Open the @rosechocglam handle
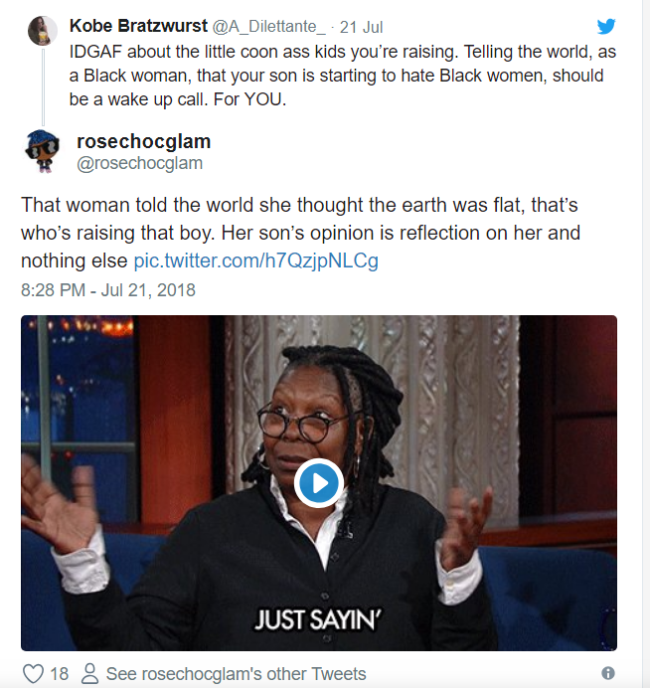The image size is (650, 690). 139,163
